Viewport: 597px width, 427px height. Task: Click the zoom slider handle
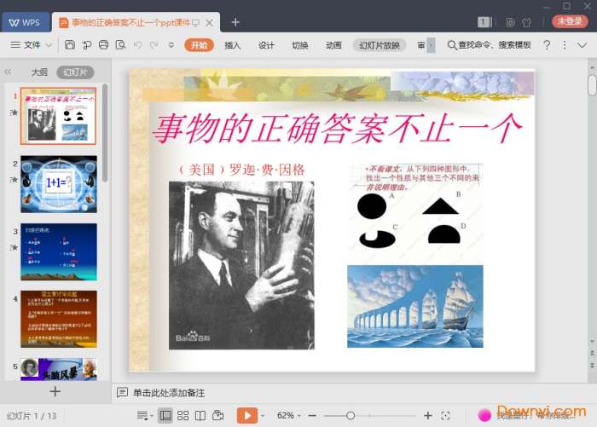tap(351, 416)
